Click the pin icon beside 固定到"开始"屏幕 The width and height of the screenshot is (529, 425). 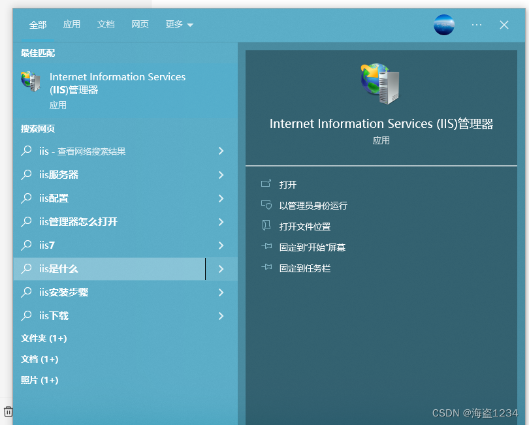(266, 247)
